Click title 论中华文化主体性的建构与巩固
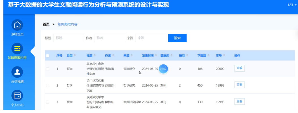 [95, 85]
